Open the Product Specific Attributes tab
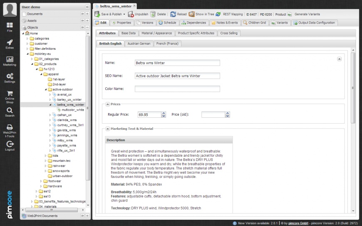362x226 pixels. pyautogui.click(x=196, y=33)
